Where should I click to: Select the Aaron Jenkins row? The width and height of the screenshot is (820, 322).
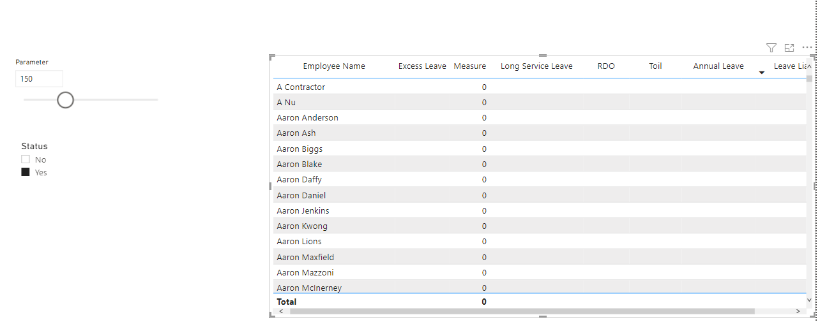coord(540,210)
